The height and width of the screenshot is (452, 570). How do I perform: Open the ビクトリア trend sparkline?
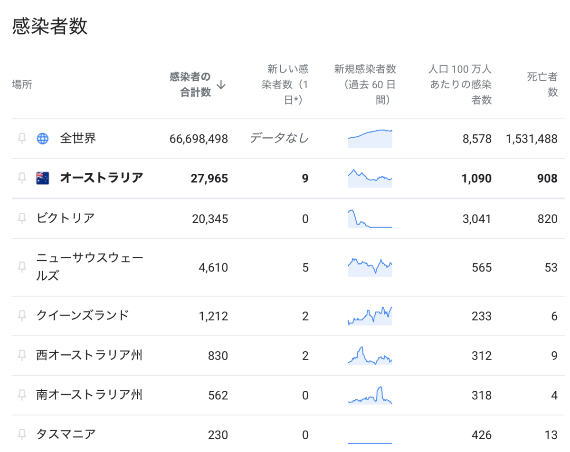pos(370,218)
